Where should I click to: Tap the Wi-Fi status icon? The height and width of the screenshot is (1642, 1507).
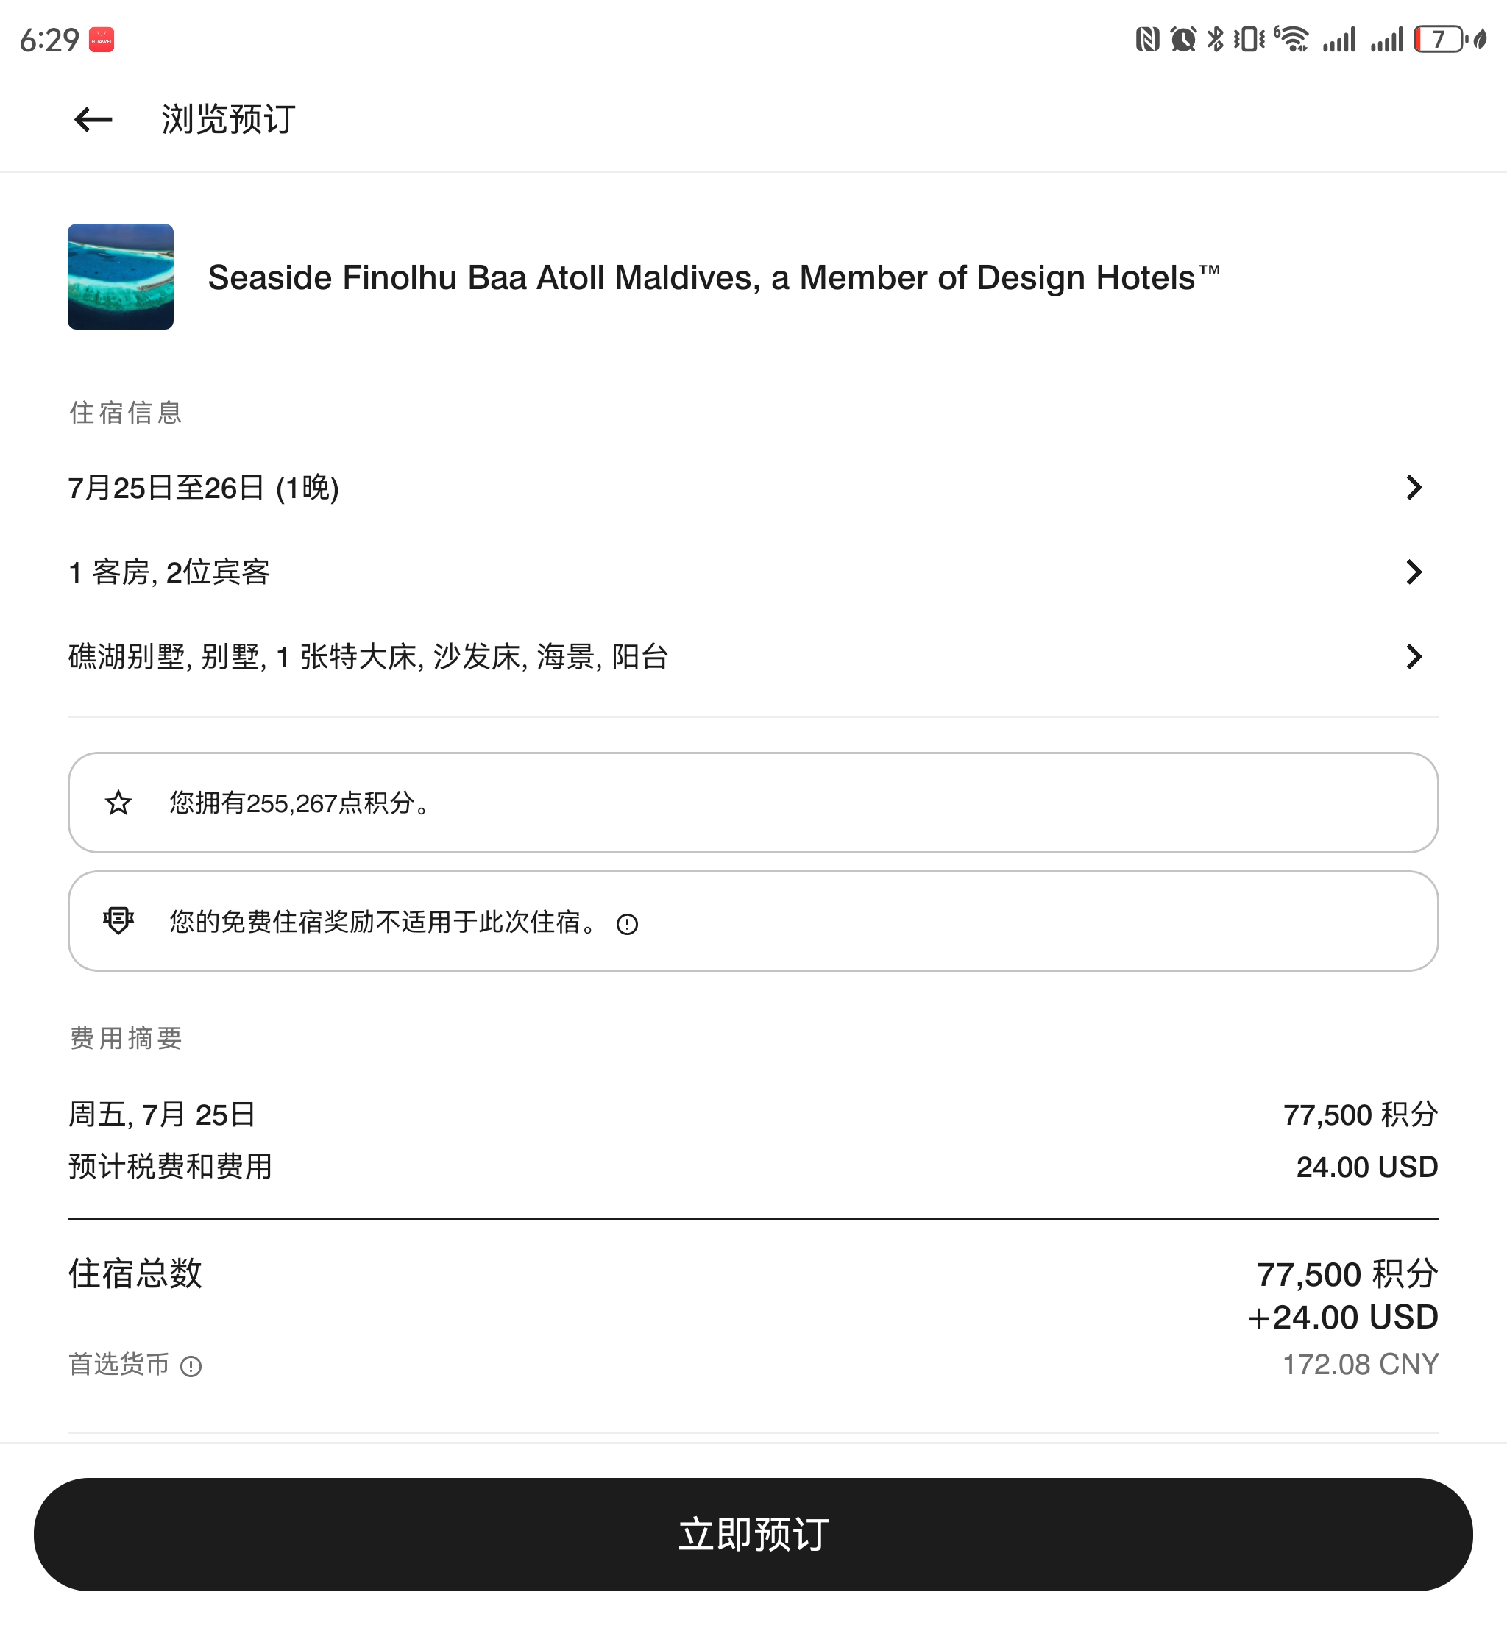1291,39
